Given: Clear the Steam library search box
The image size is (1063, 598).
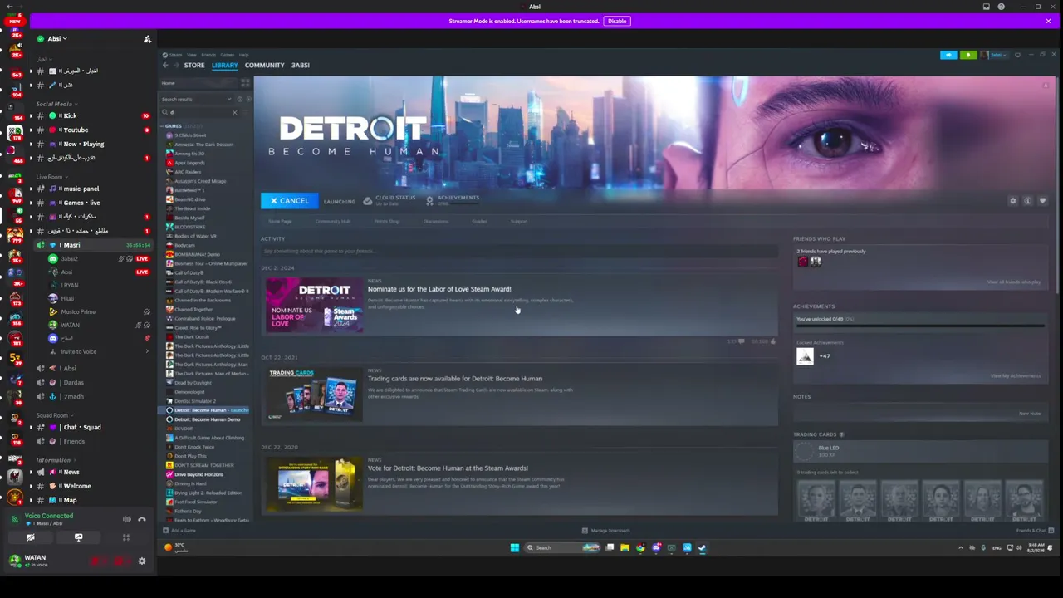Looking at the screenshot, I should pos(234,112).
